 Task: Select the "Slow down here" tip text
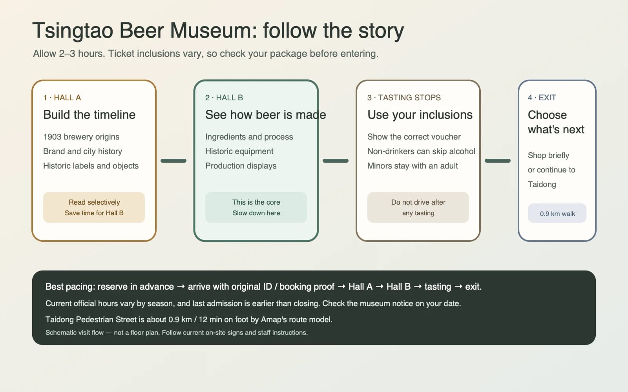(256, 213)
